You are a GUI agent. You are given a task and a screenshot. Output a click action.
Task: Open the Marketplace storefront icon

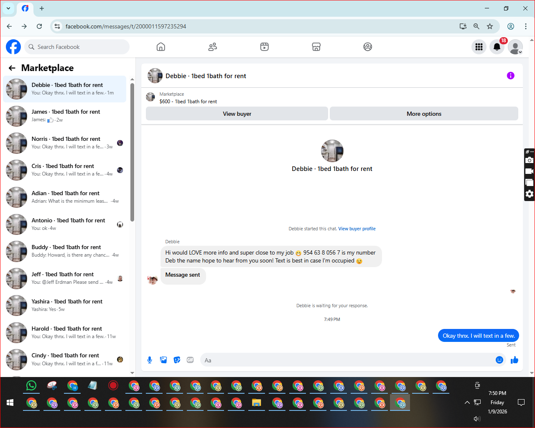(316, 47)
